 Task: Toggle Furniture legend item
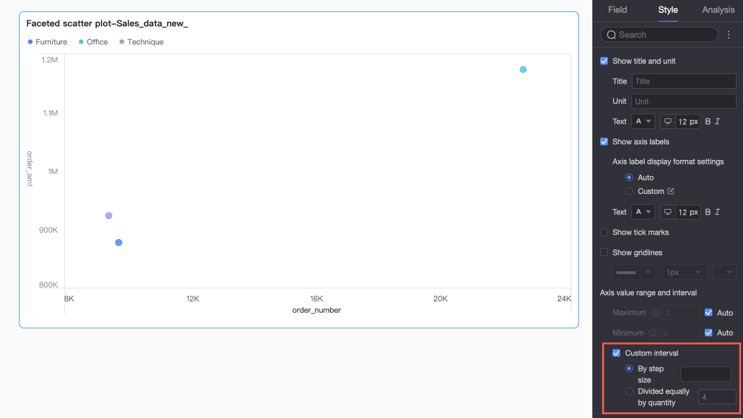point(47,42)
